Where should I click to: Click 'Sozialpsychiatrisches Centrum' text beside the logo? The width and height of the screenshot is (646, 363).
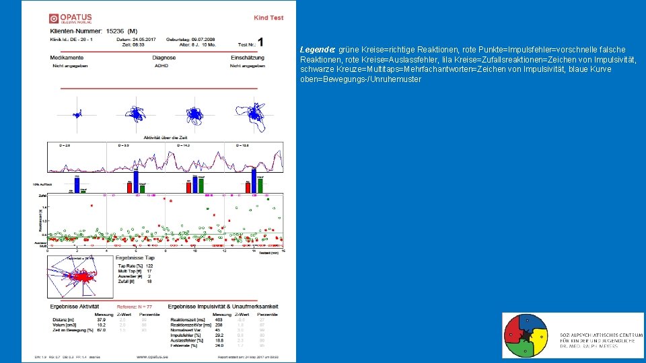601,335
